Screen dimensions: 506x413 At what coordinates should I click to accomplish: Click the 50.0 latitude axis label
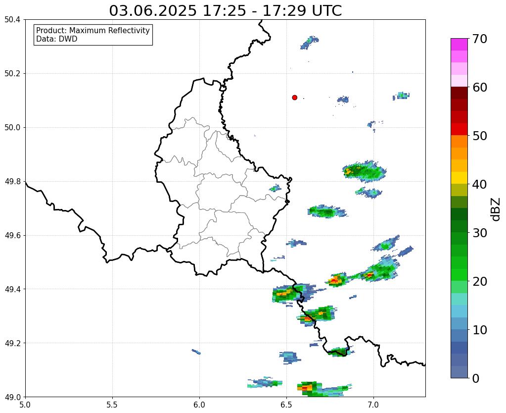12,128
